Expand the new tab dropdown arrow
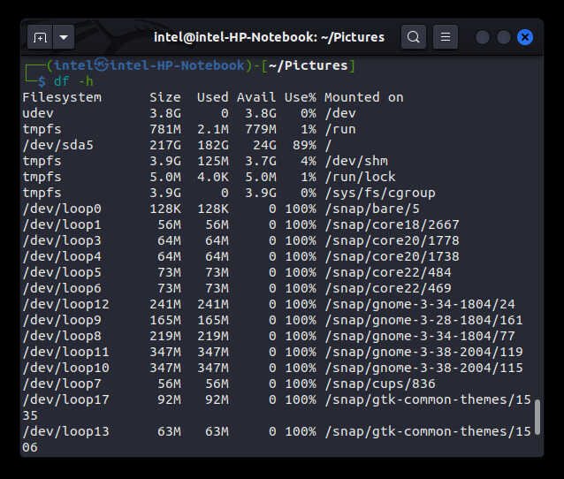The height and width of the screenshot is (479, 564). [x=64, y=37]
